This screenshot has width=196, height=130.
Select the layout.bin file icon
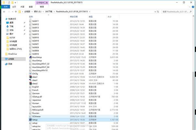[30, 107]
